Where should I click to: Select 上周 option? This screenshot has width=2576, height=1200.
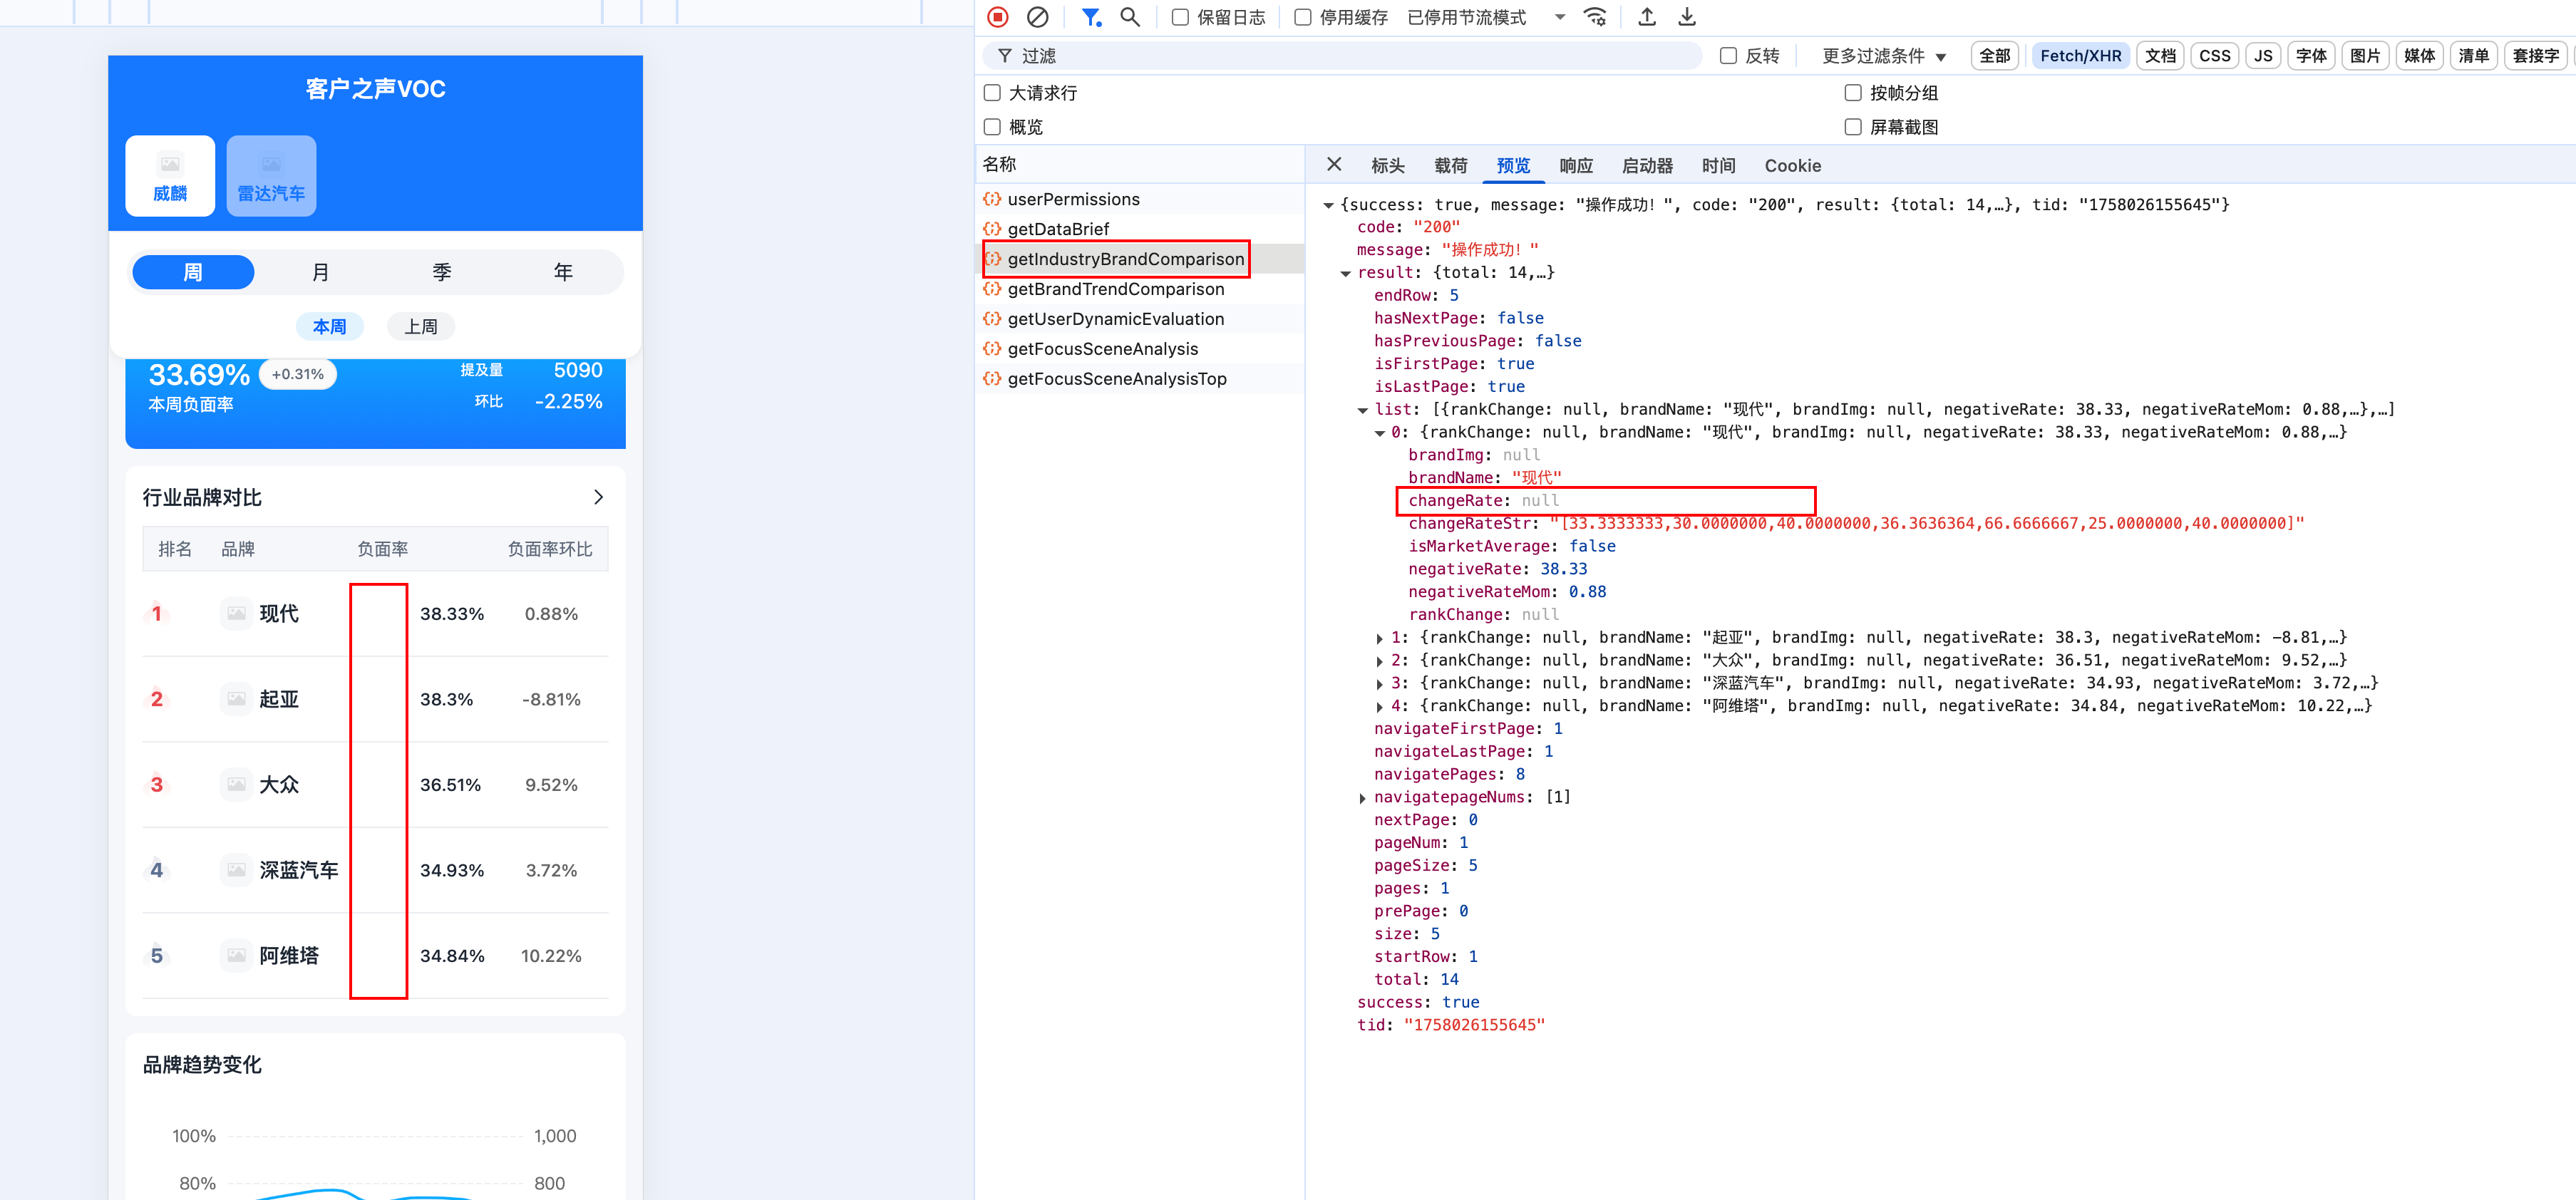(421, 327)
